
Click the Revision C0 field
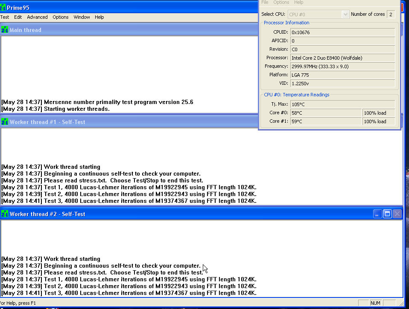coord(342,49)
